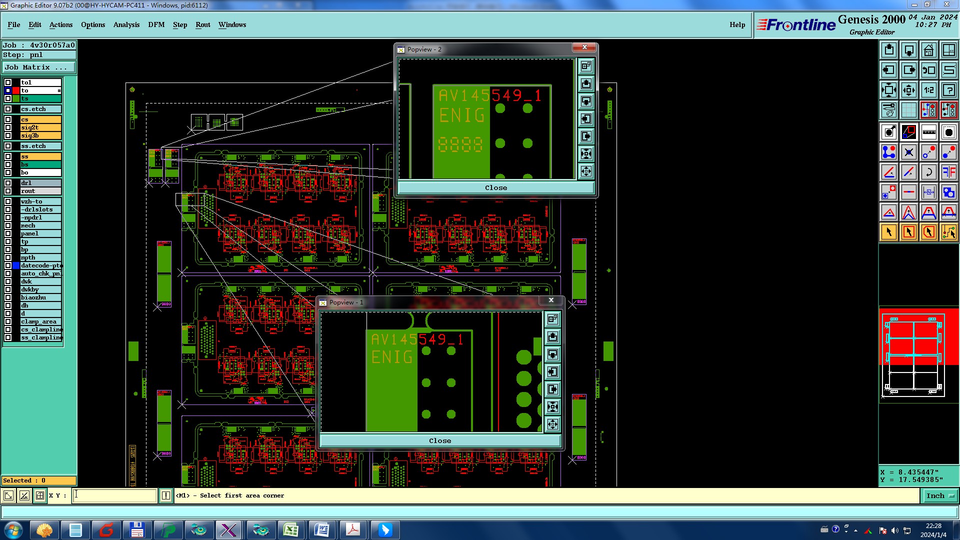This screenshot has width=960, height=540.
Task: Open the PDF reader taskbar icon
Action: coord(353,529)
